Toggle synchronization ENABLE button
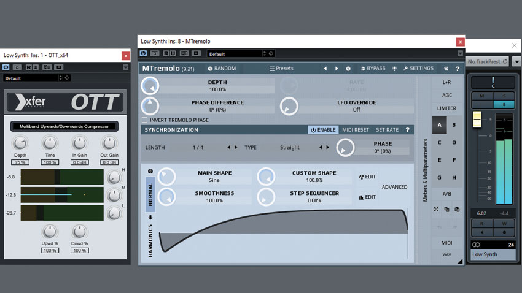522x293 pixels. (x=323, y=130)
